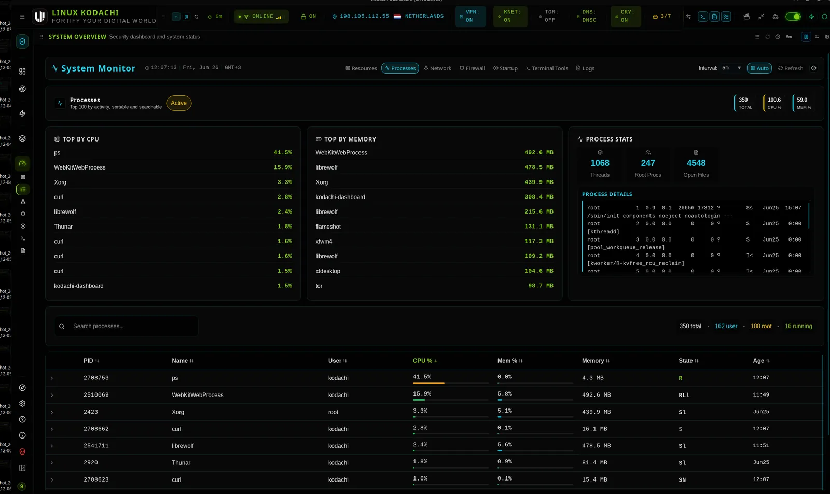Open the network nodes sub-icon in sidebar
The width and height of the screenshot is (830, 494).
pyautogui.click(x=23, y=202)
